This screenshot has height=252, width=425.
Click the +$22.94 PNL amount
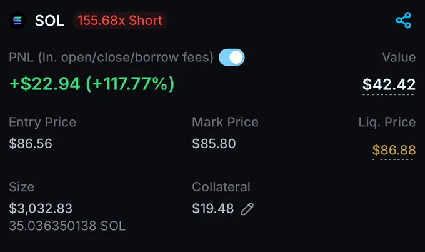(x=45, y=84)
